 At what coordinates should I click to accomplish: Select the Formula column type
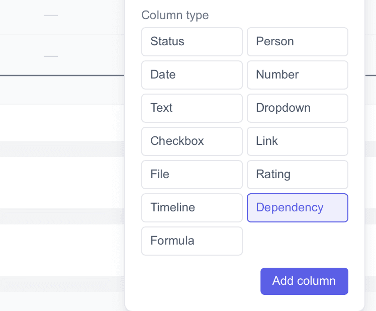click(x=192, y=241)
